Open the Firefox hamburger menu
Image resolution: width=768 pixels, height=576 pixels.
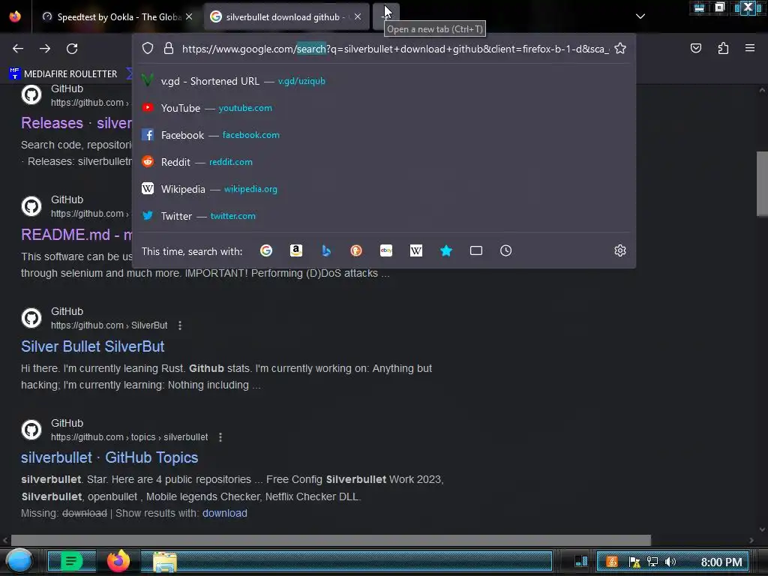click(x=750, y=48)
